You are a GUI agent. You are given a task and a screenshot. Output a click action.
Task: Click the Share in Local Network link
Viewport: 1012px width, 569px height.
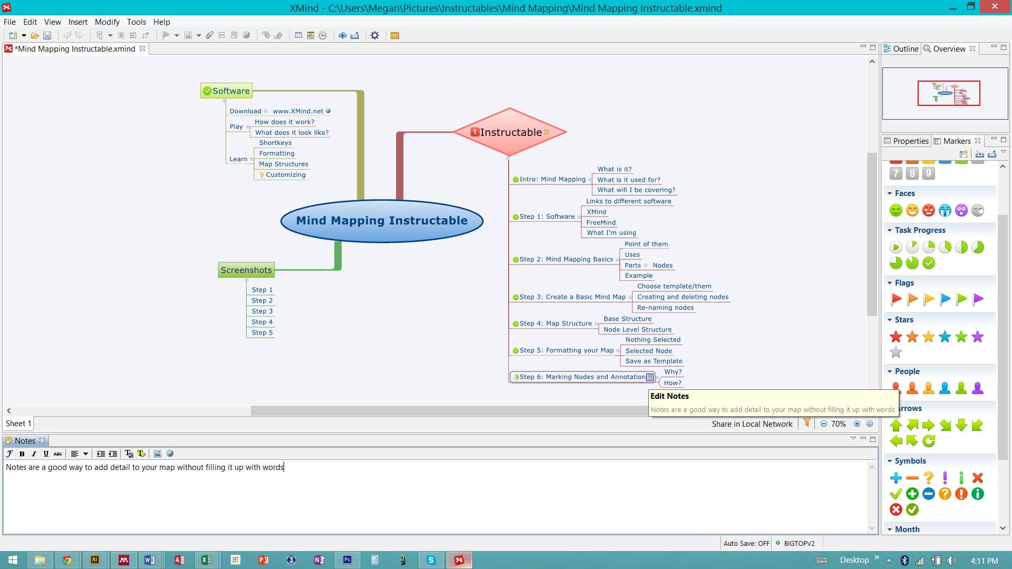tap(752, 424)
